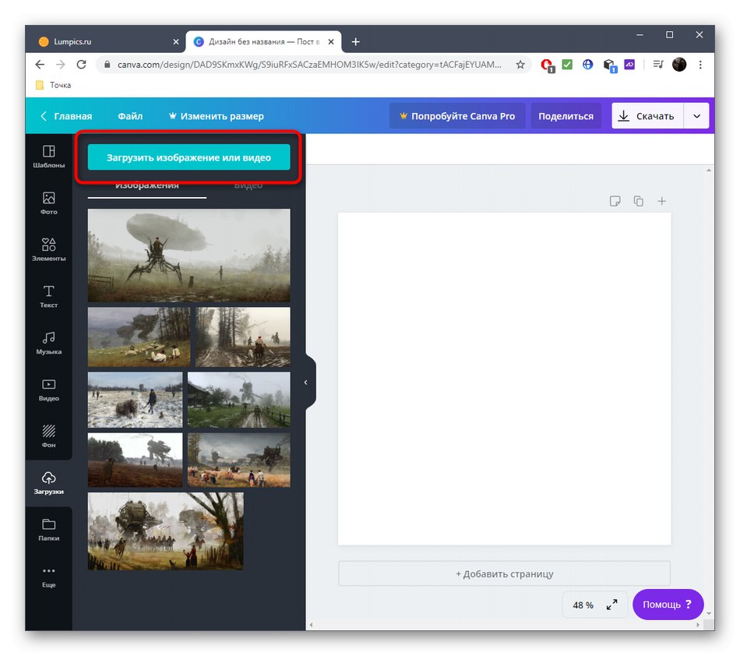Select the dark field walking mech image

pos(135,460)
